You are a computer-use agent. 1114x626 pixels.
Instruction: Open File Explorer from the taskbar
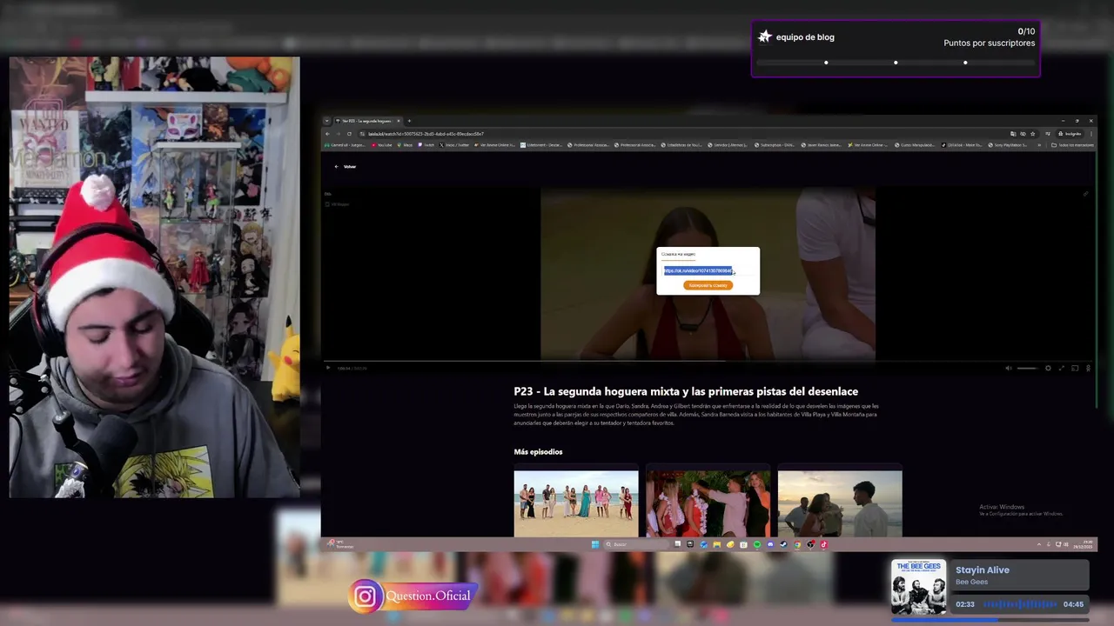coord(717,544)
